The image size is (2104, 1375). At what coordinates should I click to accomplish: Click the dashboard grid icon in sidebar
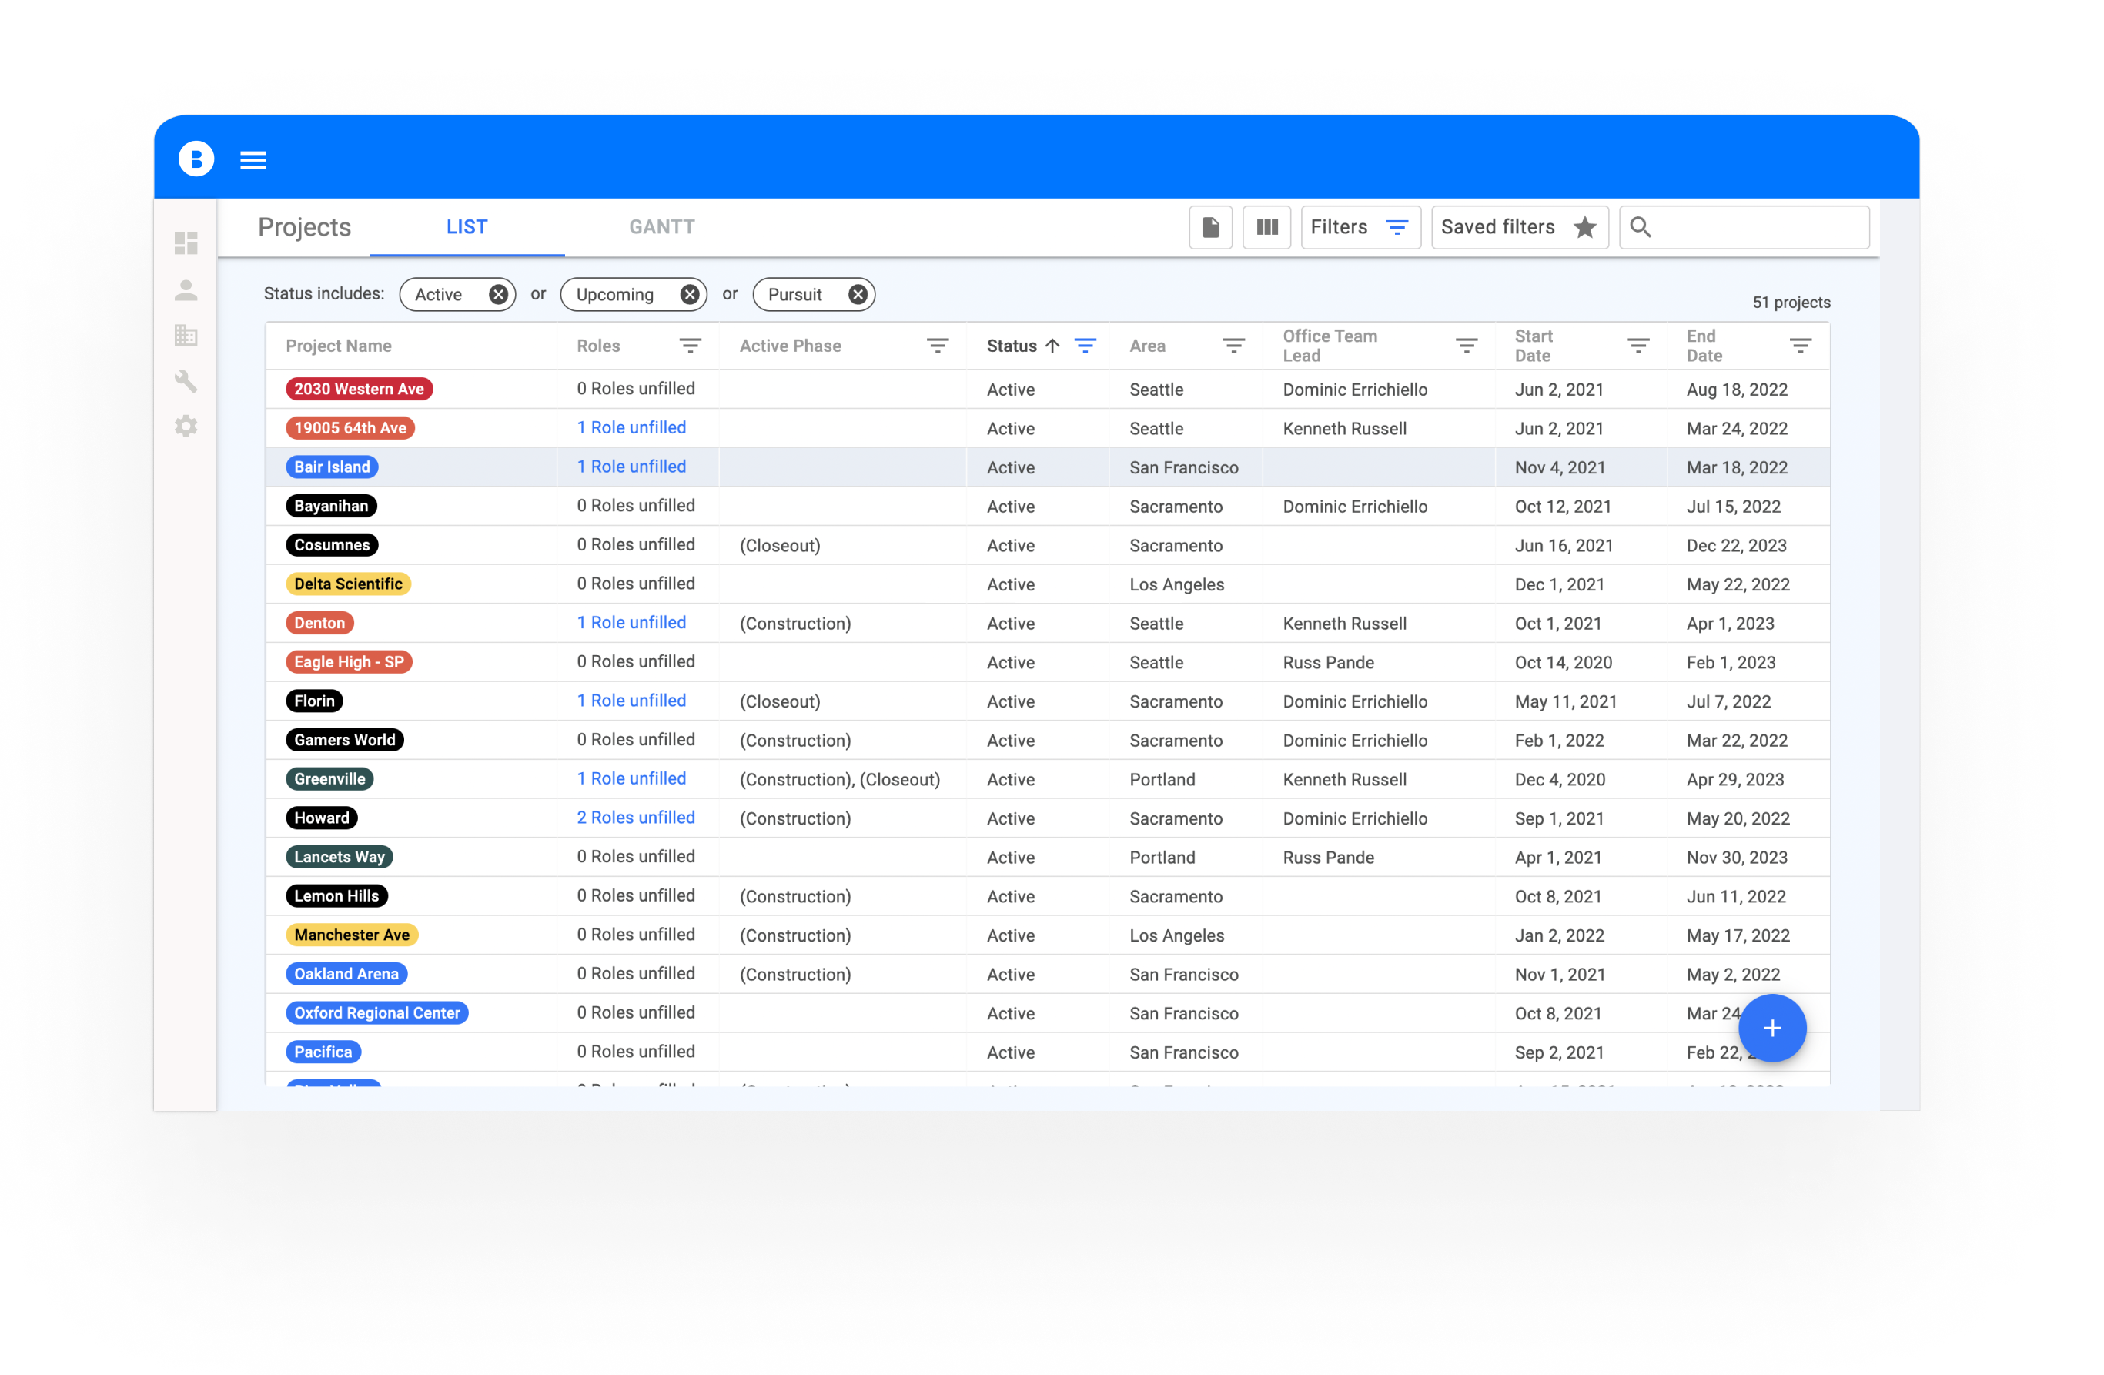[x=186, y=243]
